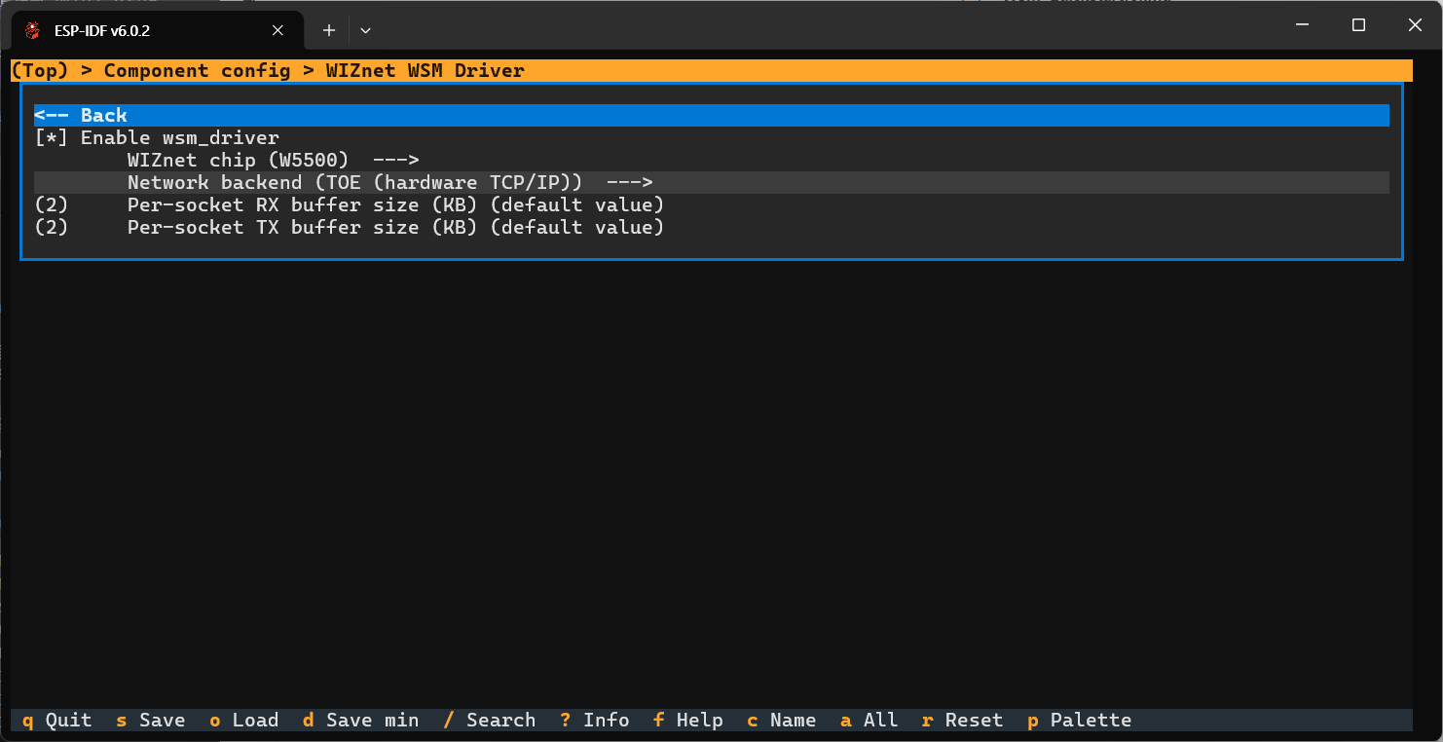Maximize the terminal window

click(1358, 25)
